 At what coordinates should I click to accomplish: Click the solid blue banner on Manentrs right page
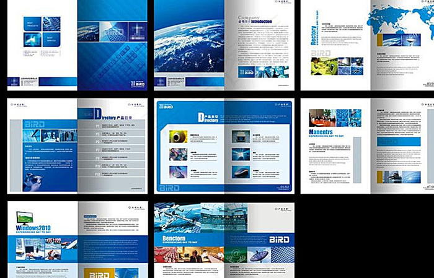coord(399,142)
